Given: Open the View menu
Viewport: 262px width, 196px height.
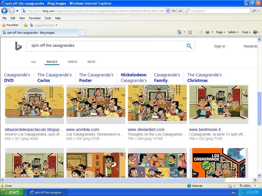Looking at the screenshot, I should (x=22, y=18).
